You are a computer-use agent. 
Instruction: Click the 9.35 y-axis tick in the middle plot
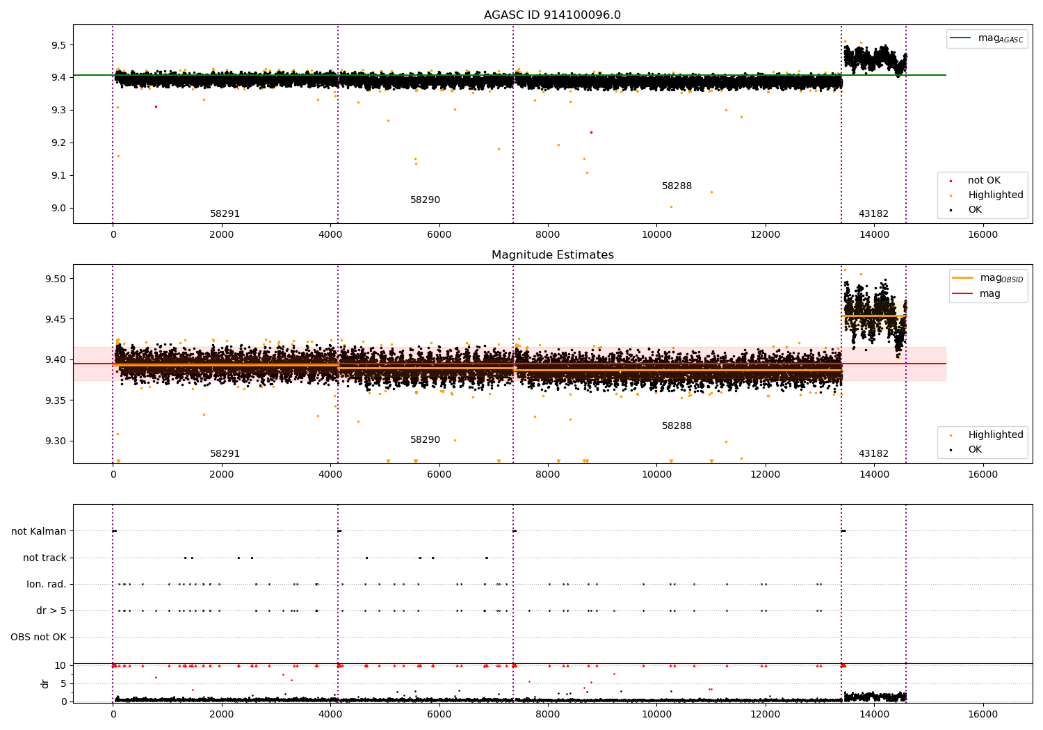[x=56, y=401]
